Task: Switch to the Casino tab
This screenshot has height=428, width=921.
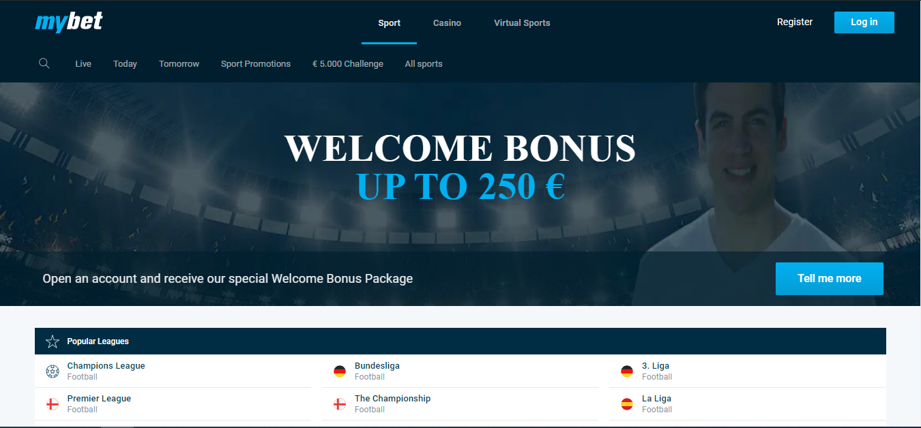Action: coord(447,23)
